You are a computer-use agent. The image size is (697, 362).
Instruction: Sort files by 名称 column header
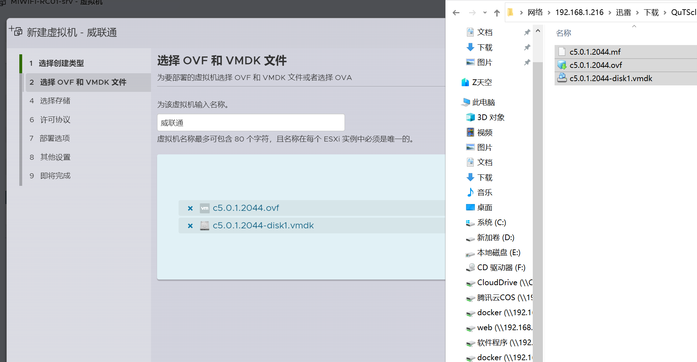click(564, 33)
